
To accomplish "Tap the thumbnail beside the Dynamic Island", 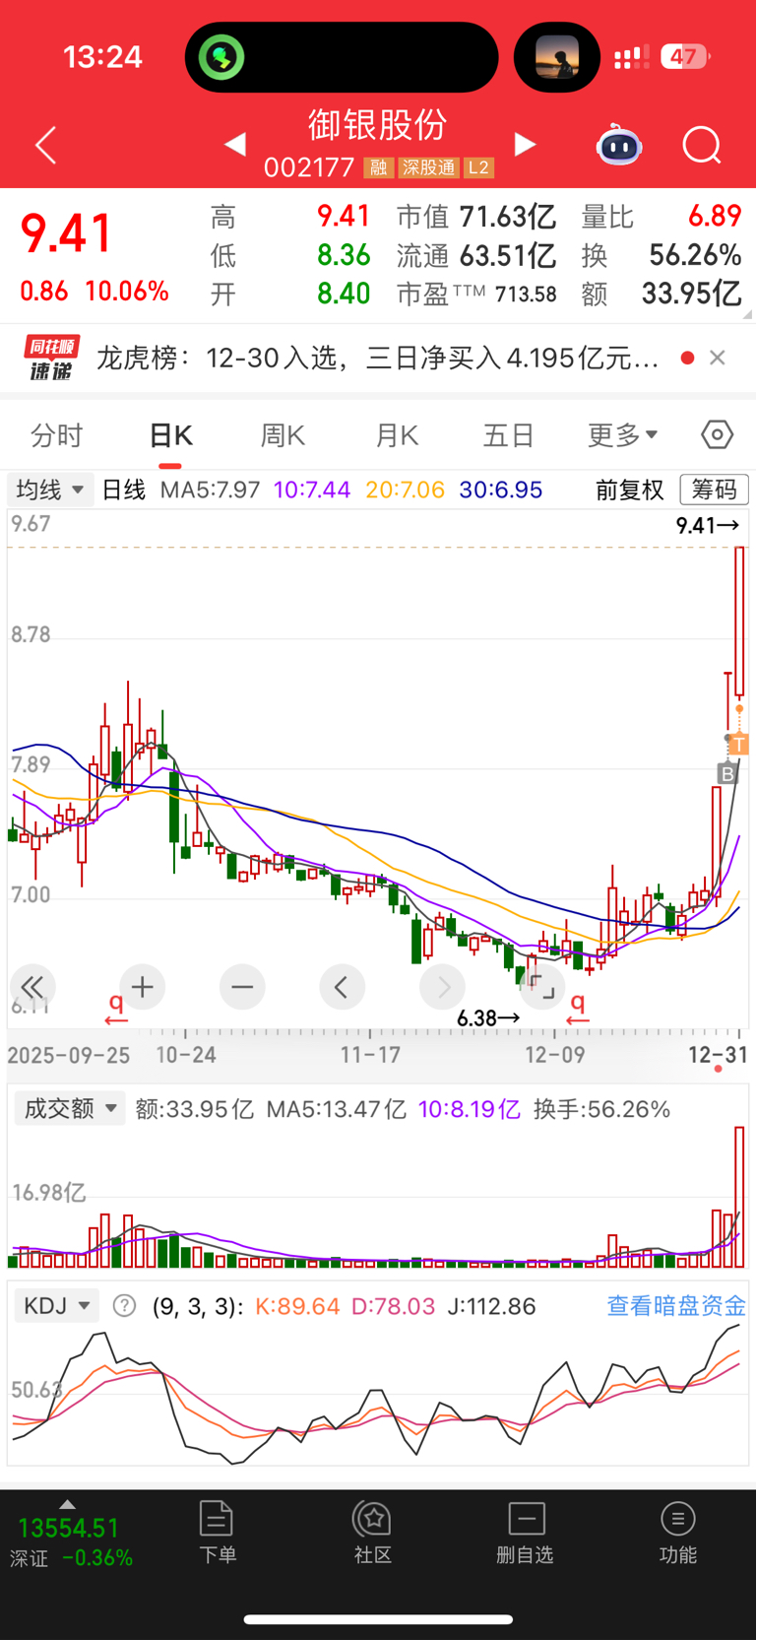I will [x=557, y=57].
